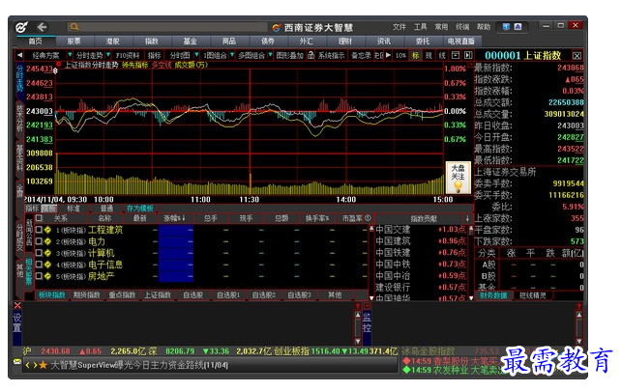Check the header select-all checkbox beside 关系
Viewport: 621px width, 391px height.
[x=39, y=218]
